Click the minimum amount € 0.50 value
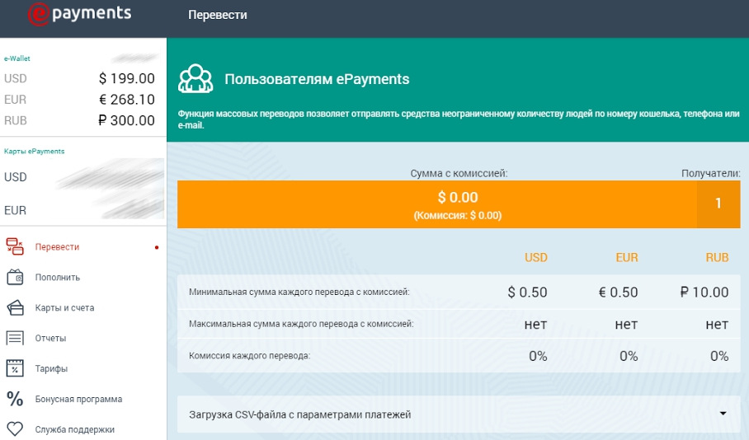This screenshot has height=440, width=749. [618, 292]
